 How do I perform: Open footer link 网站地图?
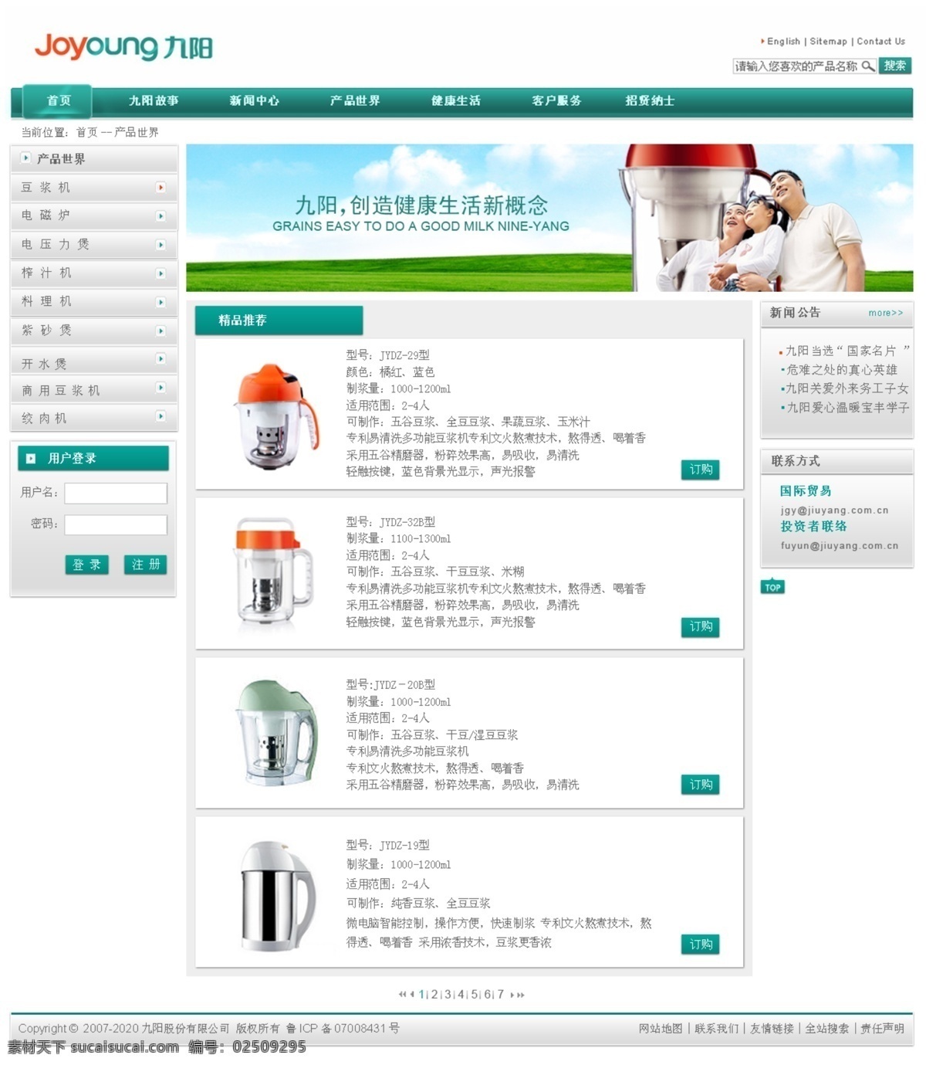pyautogui.click(x=661, y=1029)
